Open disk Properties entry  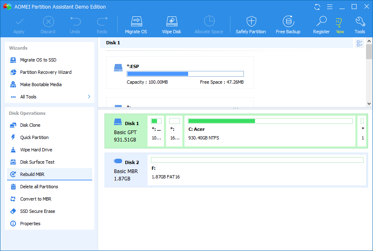pyautogui.click(x=50, y=224)
